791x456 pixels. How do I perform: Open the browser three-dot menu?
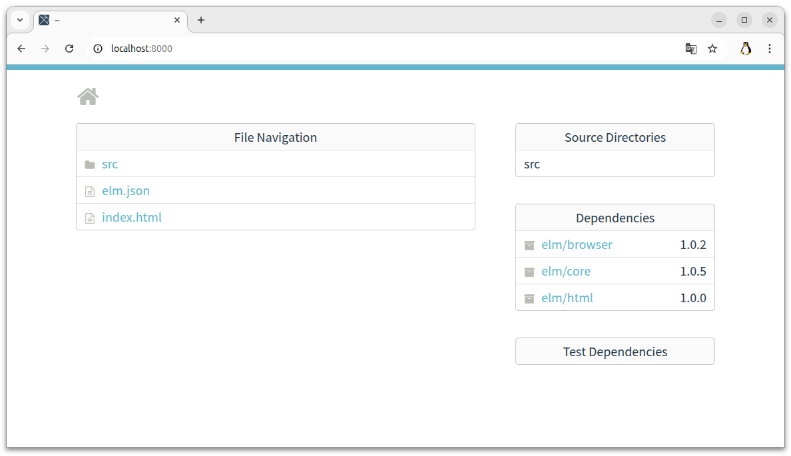pos(769,49)
